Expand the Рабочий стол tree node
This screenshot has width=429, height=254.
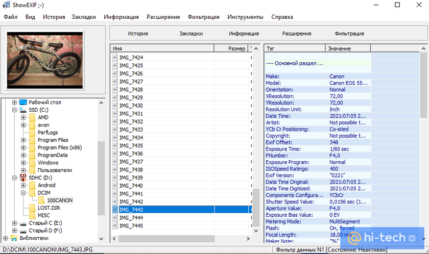click(x=14, y=103)
